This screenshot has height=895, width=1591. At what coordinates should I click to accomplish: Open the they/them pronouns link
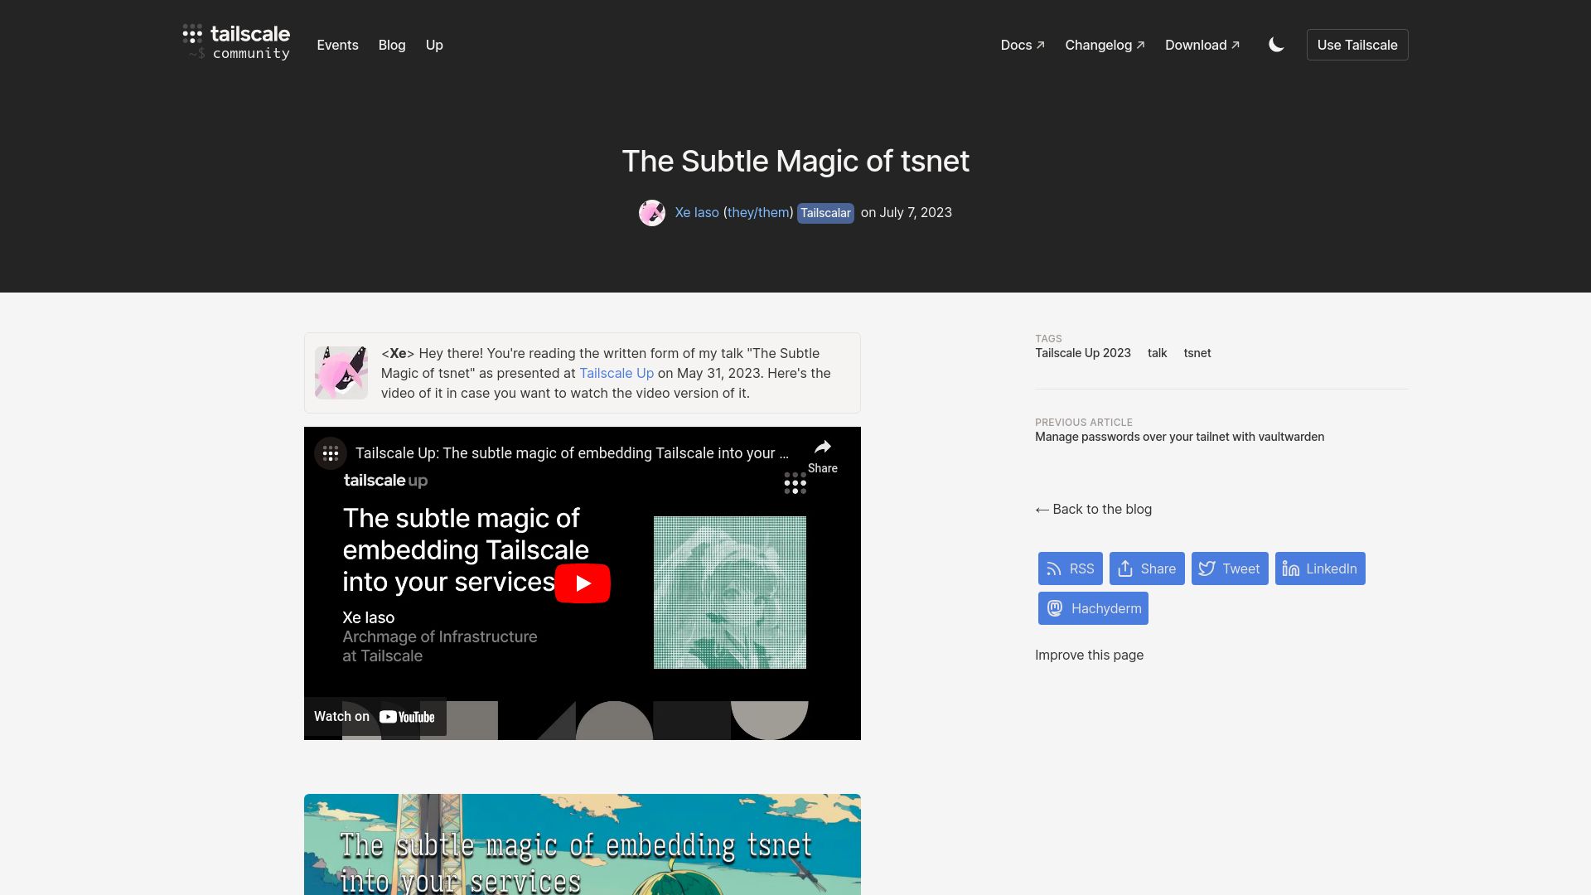click(758, 212)
